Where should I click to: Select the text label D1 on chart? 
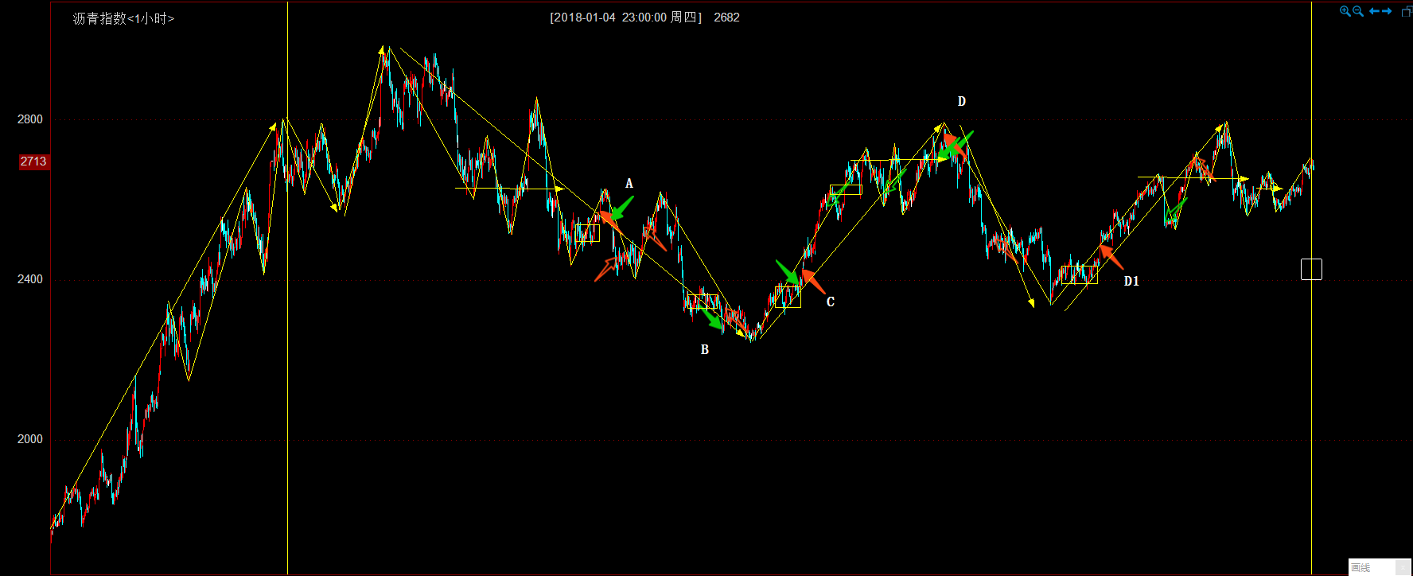1131,281
